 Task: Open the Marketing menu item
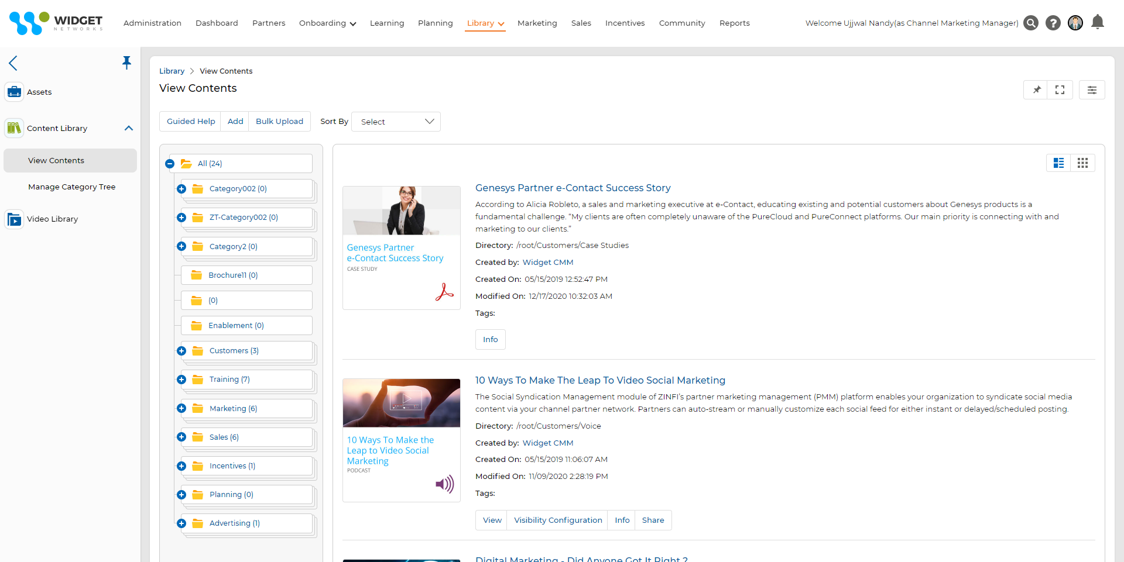click(537, 23)
